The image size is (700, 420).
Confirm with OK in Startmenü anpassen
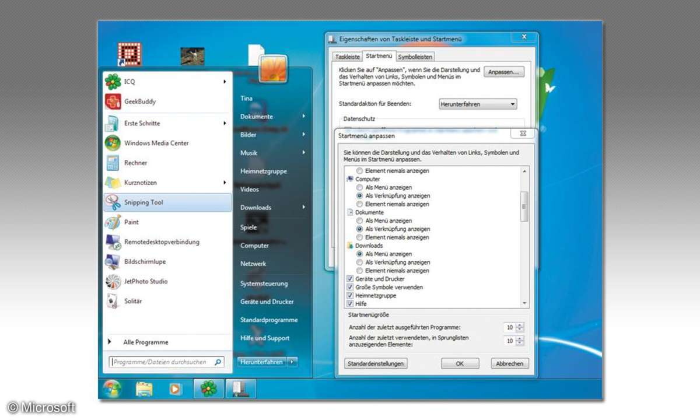tap(460, 363)
